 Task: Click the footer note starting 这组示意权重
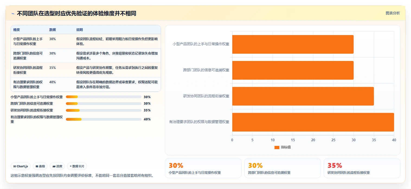tap(82, 175)
